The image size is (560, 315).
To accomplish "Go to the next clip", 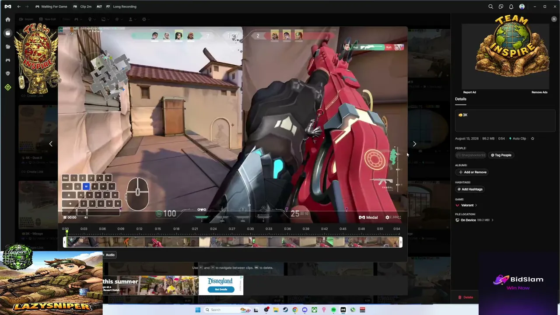I will point(414,143).
